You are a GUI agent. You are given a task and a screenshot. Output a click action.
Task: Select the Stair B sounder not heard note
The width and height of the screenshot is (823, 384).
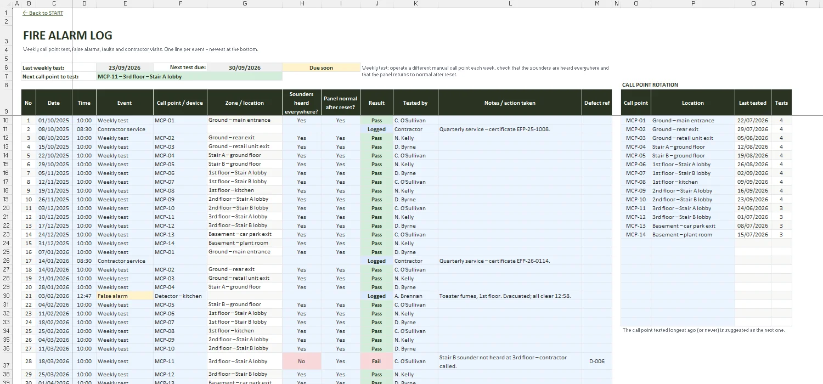pos(510,362)
